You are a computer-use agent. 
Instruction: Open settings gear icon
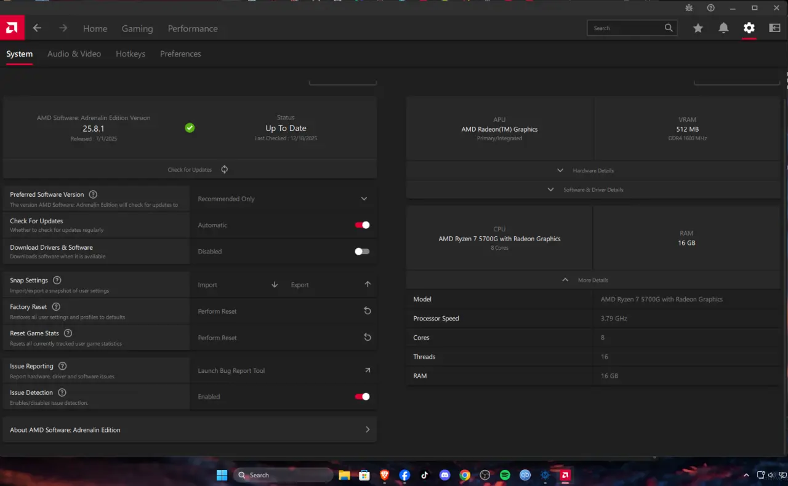(749, 28)
